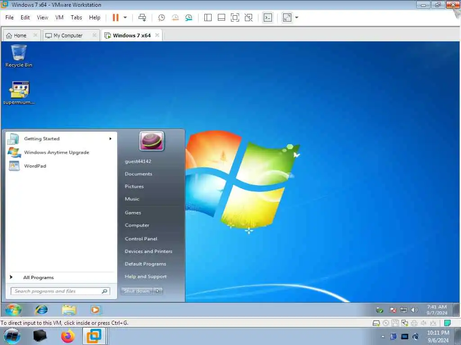Click the VMware hard disk status icon
This screenshot has height=345, width=461.
376,323
